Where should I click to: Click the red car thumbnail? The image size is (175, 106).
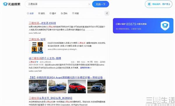point(77,86)
